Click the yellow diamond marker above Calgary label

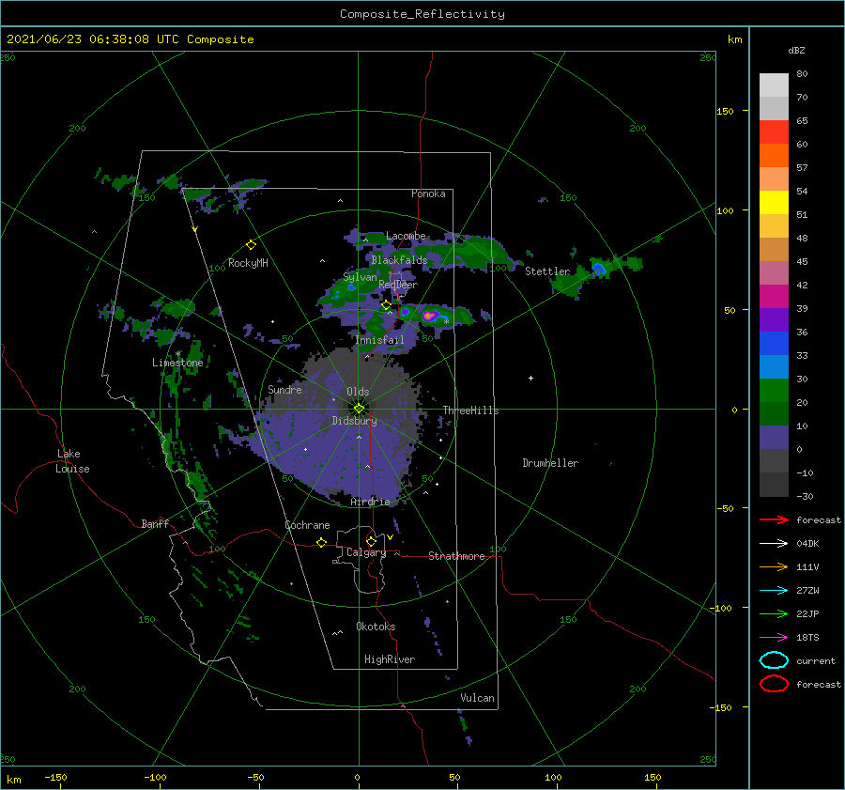pyautogui.click(x=371, y=541)
